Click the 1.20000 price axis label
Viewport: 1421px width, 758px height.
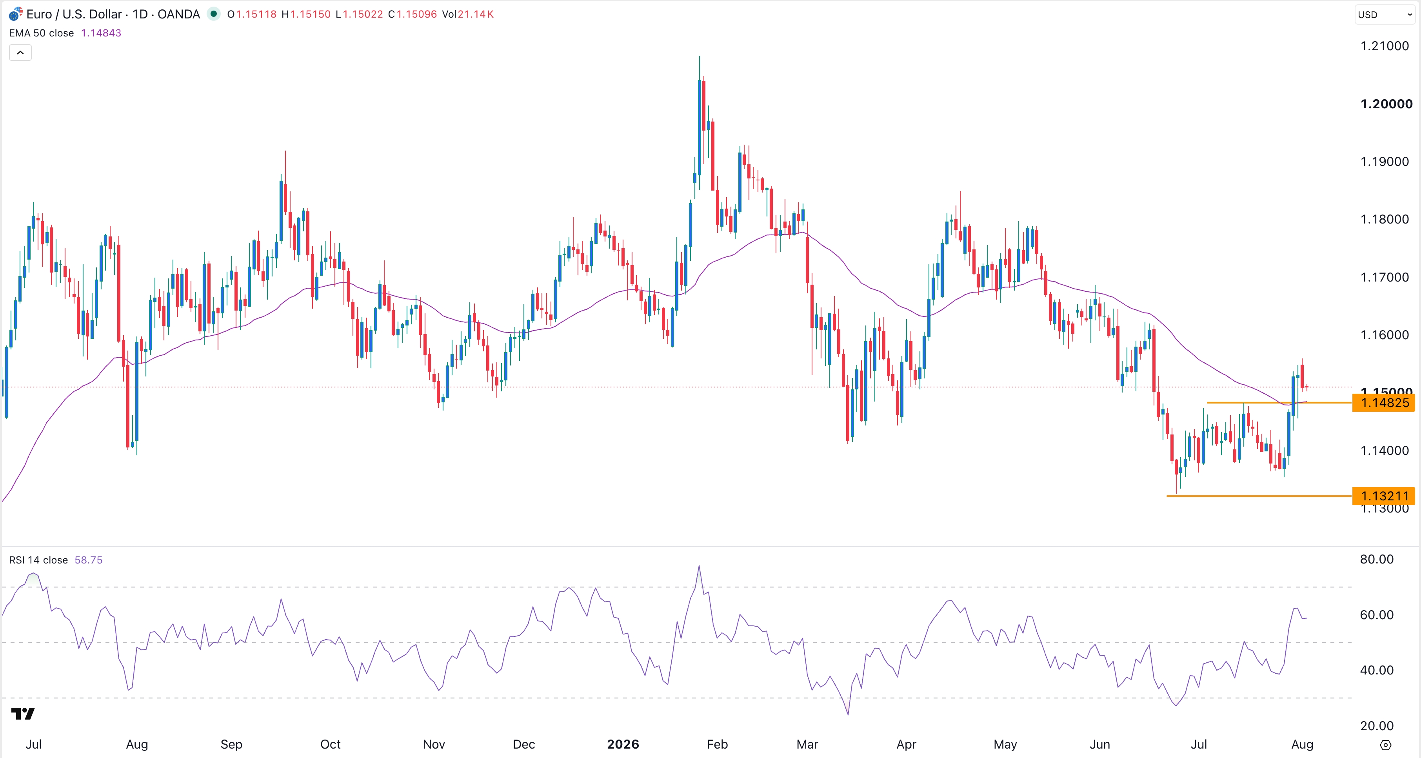point(1386,104)
